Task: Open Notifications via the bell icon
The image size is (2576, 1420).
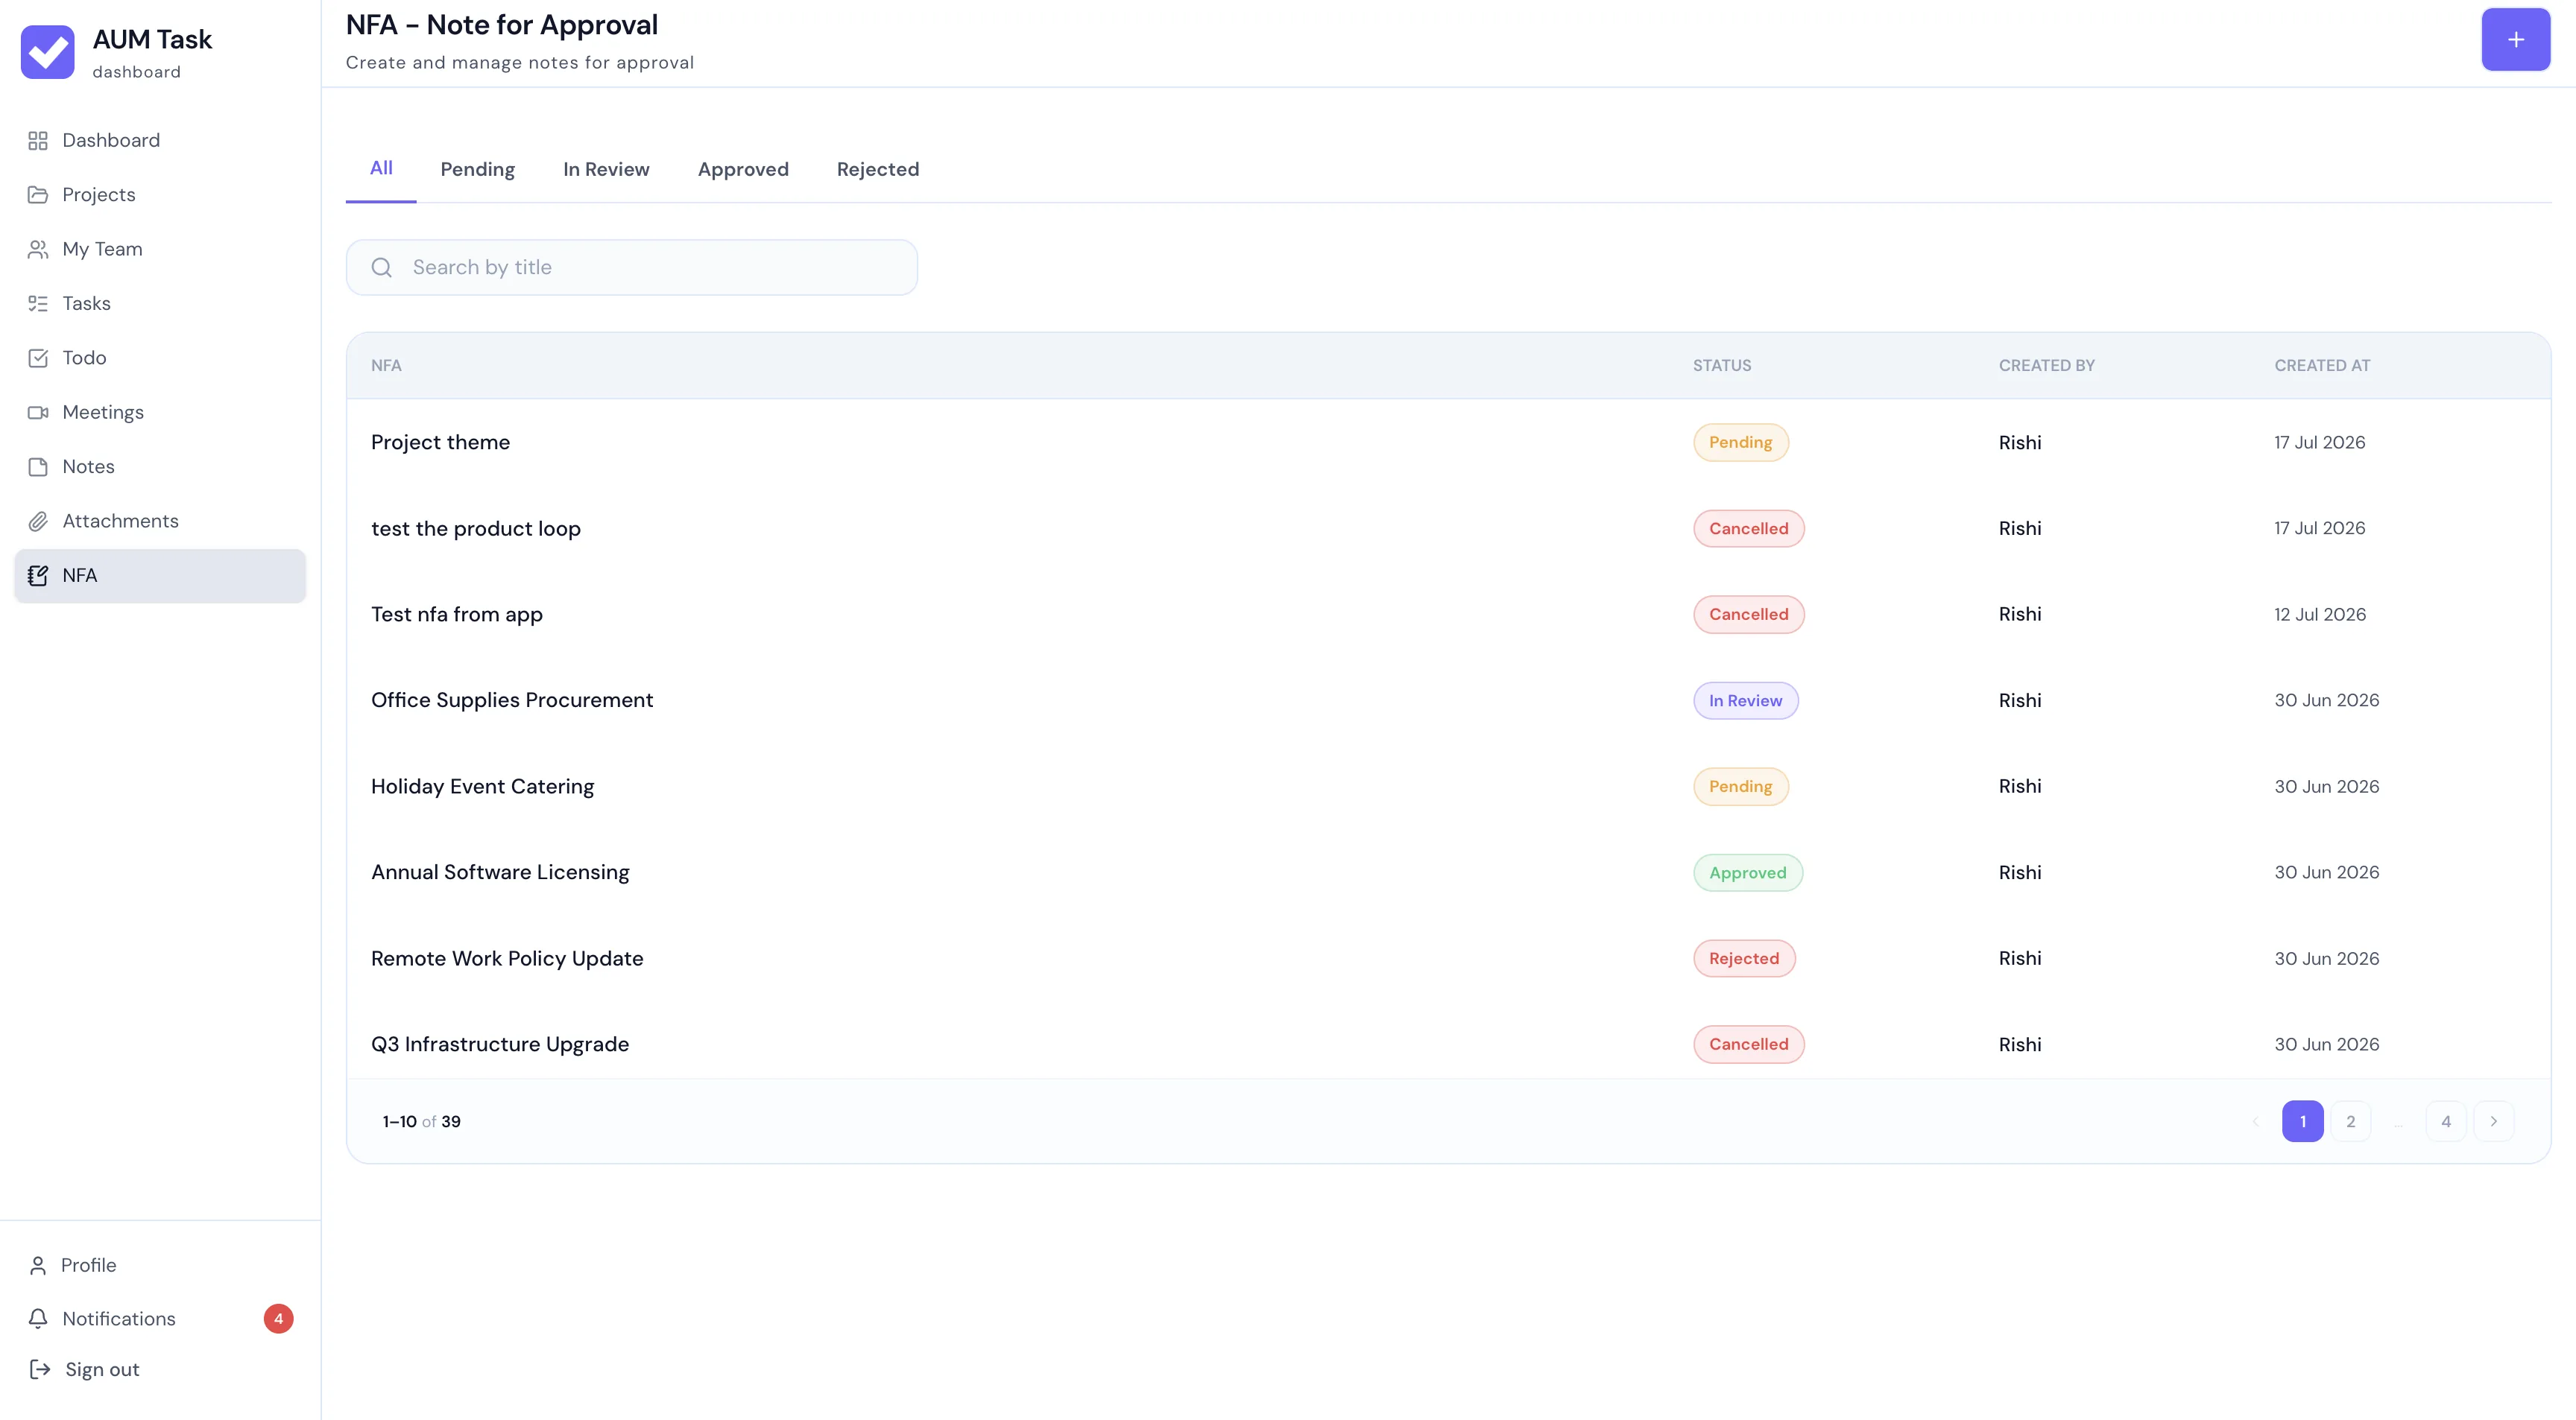Action: pyautogui.click(x=38, y=1319)
